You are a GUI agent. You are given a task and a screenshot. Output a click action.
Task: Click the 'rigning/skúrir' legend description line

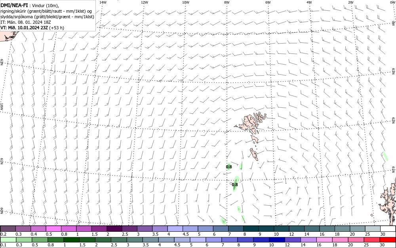pyautogui.click(x=46, y=11)
